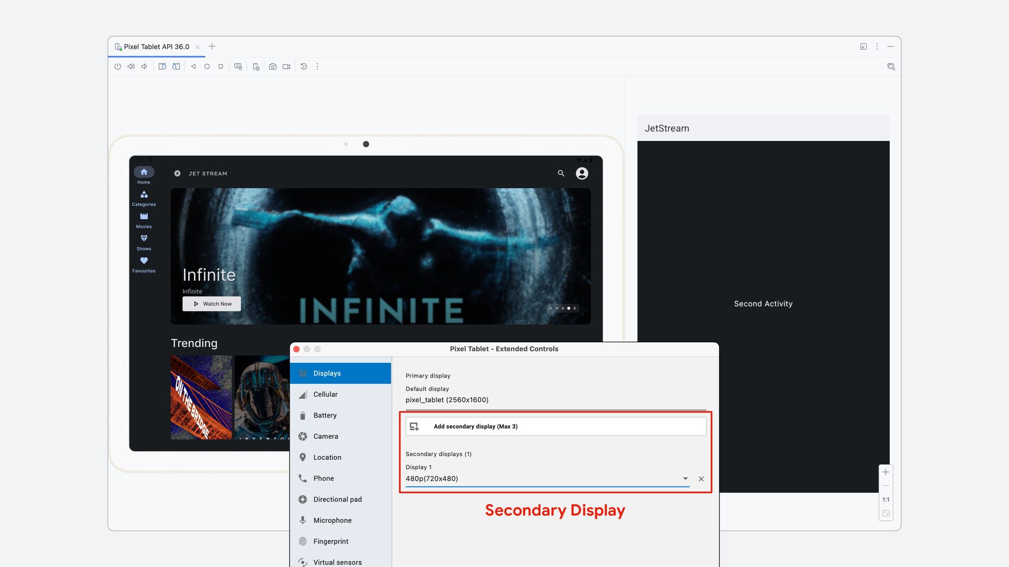Select Microphone in Extended Controls sidebar
The image size is (1009, 567).
point(341,520)
